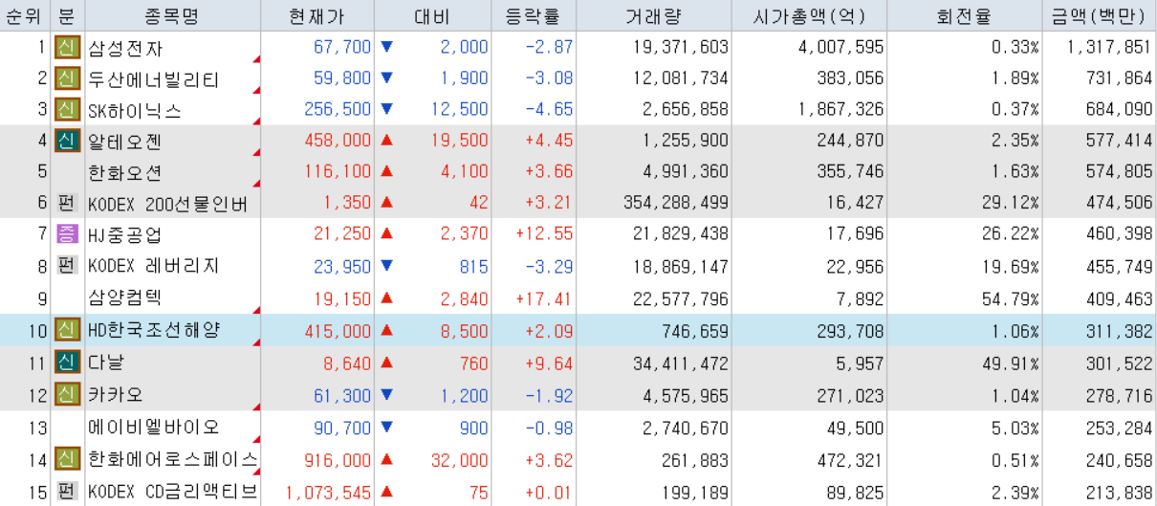This screenshot has width=1157, height=506.
Task: Select the highlighted HD한국조선해양 stock name
Action: (x=153, y=331)
